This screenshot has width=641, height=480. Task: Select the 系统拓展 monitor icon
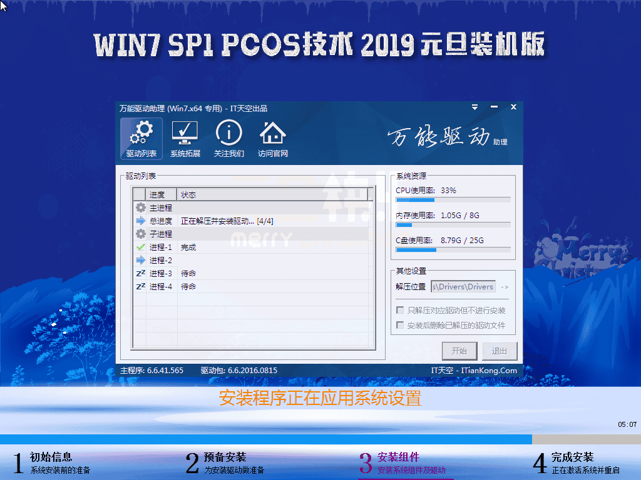coord(185,139)
